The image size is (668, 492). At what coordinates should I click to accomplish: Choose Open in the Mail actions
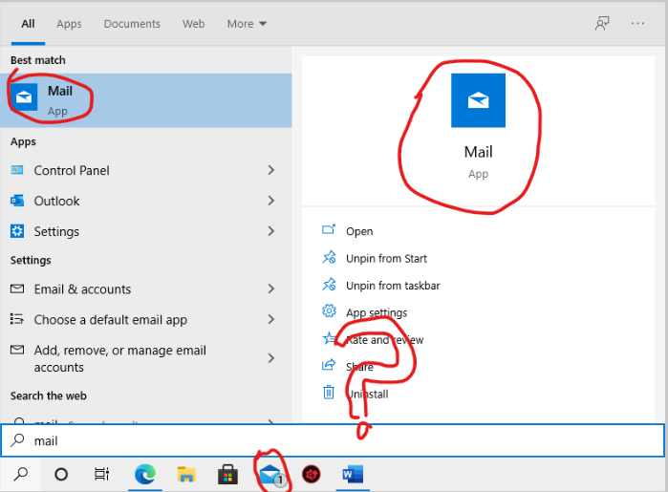[359, 231]
